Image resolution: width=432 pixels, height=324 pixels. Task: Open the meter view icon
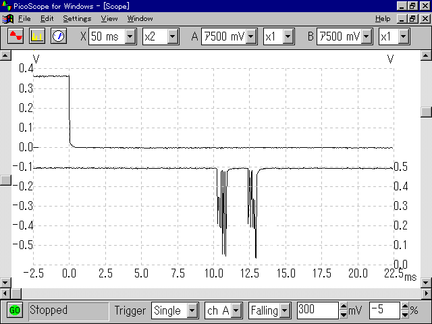(59, 36)
